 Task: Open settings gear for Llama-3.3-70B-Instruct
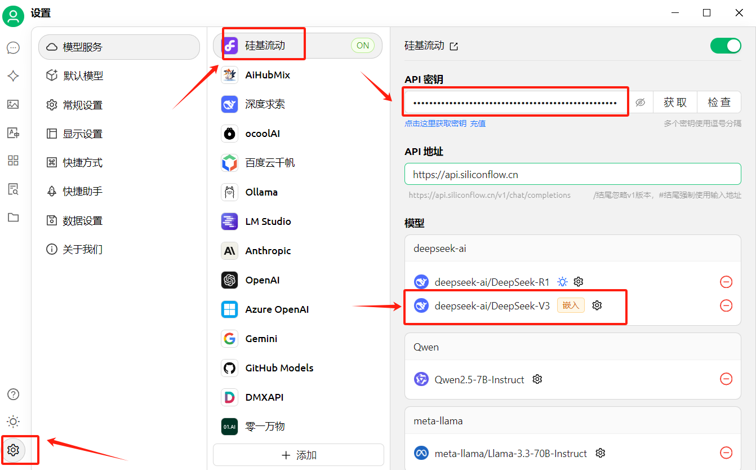pyautogui.click(x=601, y=453)
